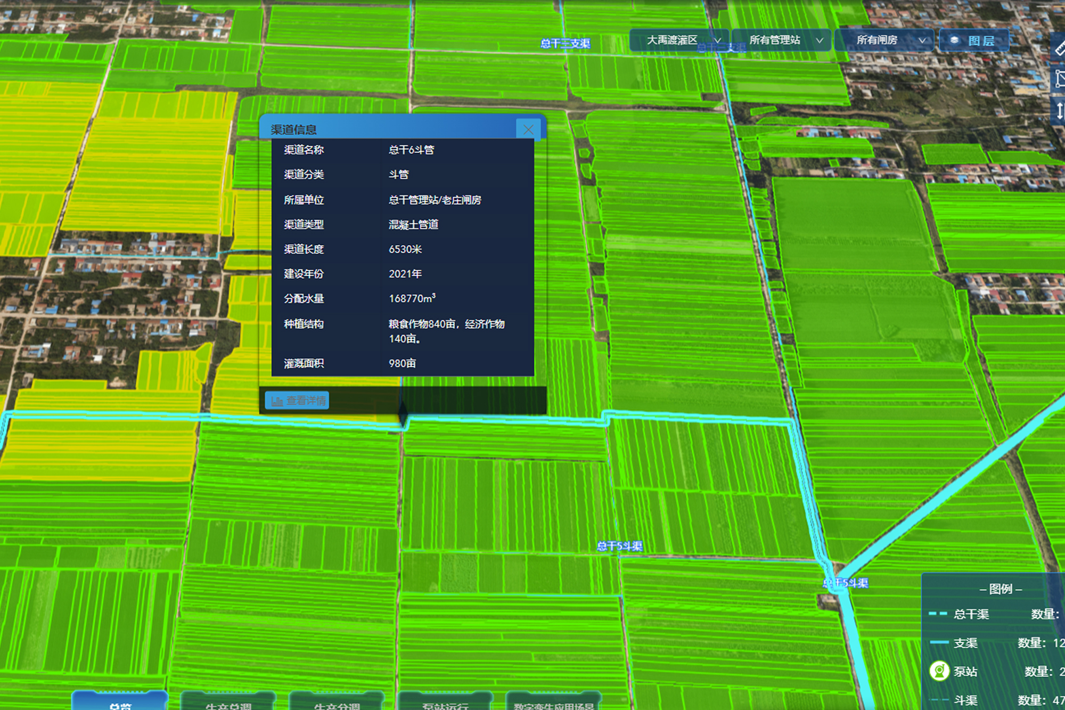Click the 总干渠 dashed legend swatch
Viewport: 1065px width, 710px height.
(938, 614)
